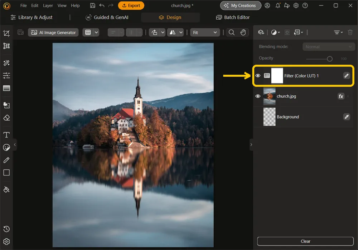Open preferences gear in title bar
The image size is (358, 250).
click(x=296, y=5)
